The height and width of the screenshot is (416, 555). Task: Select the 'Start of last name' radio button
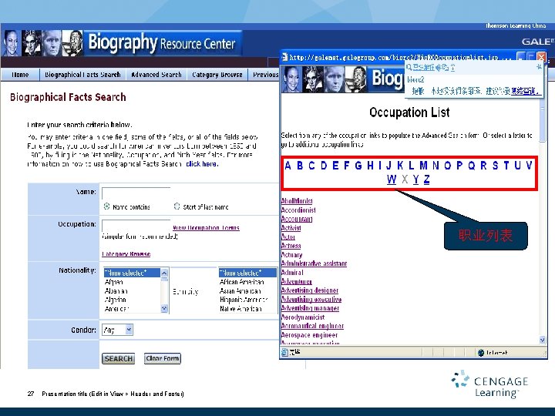click(x=177, y=206)
